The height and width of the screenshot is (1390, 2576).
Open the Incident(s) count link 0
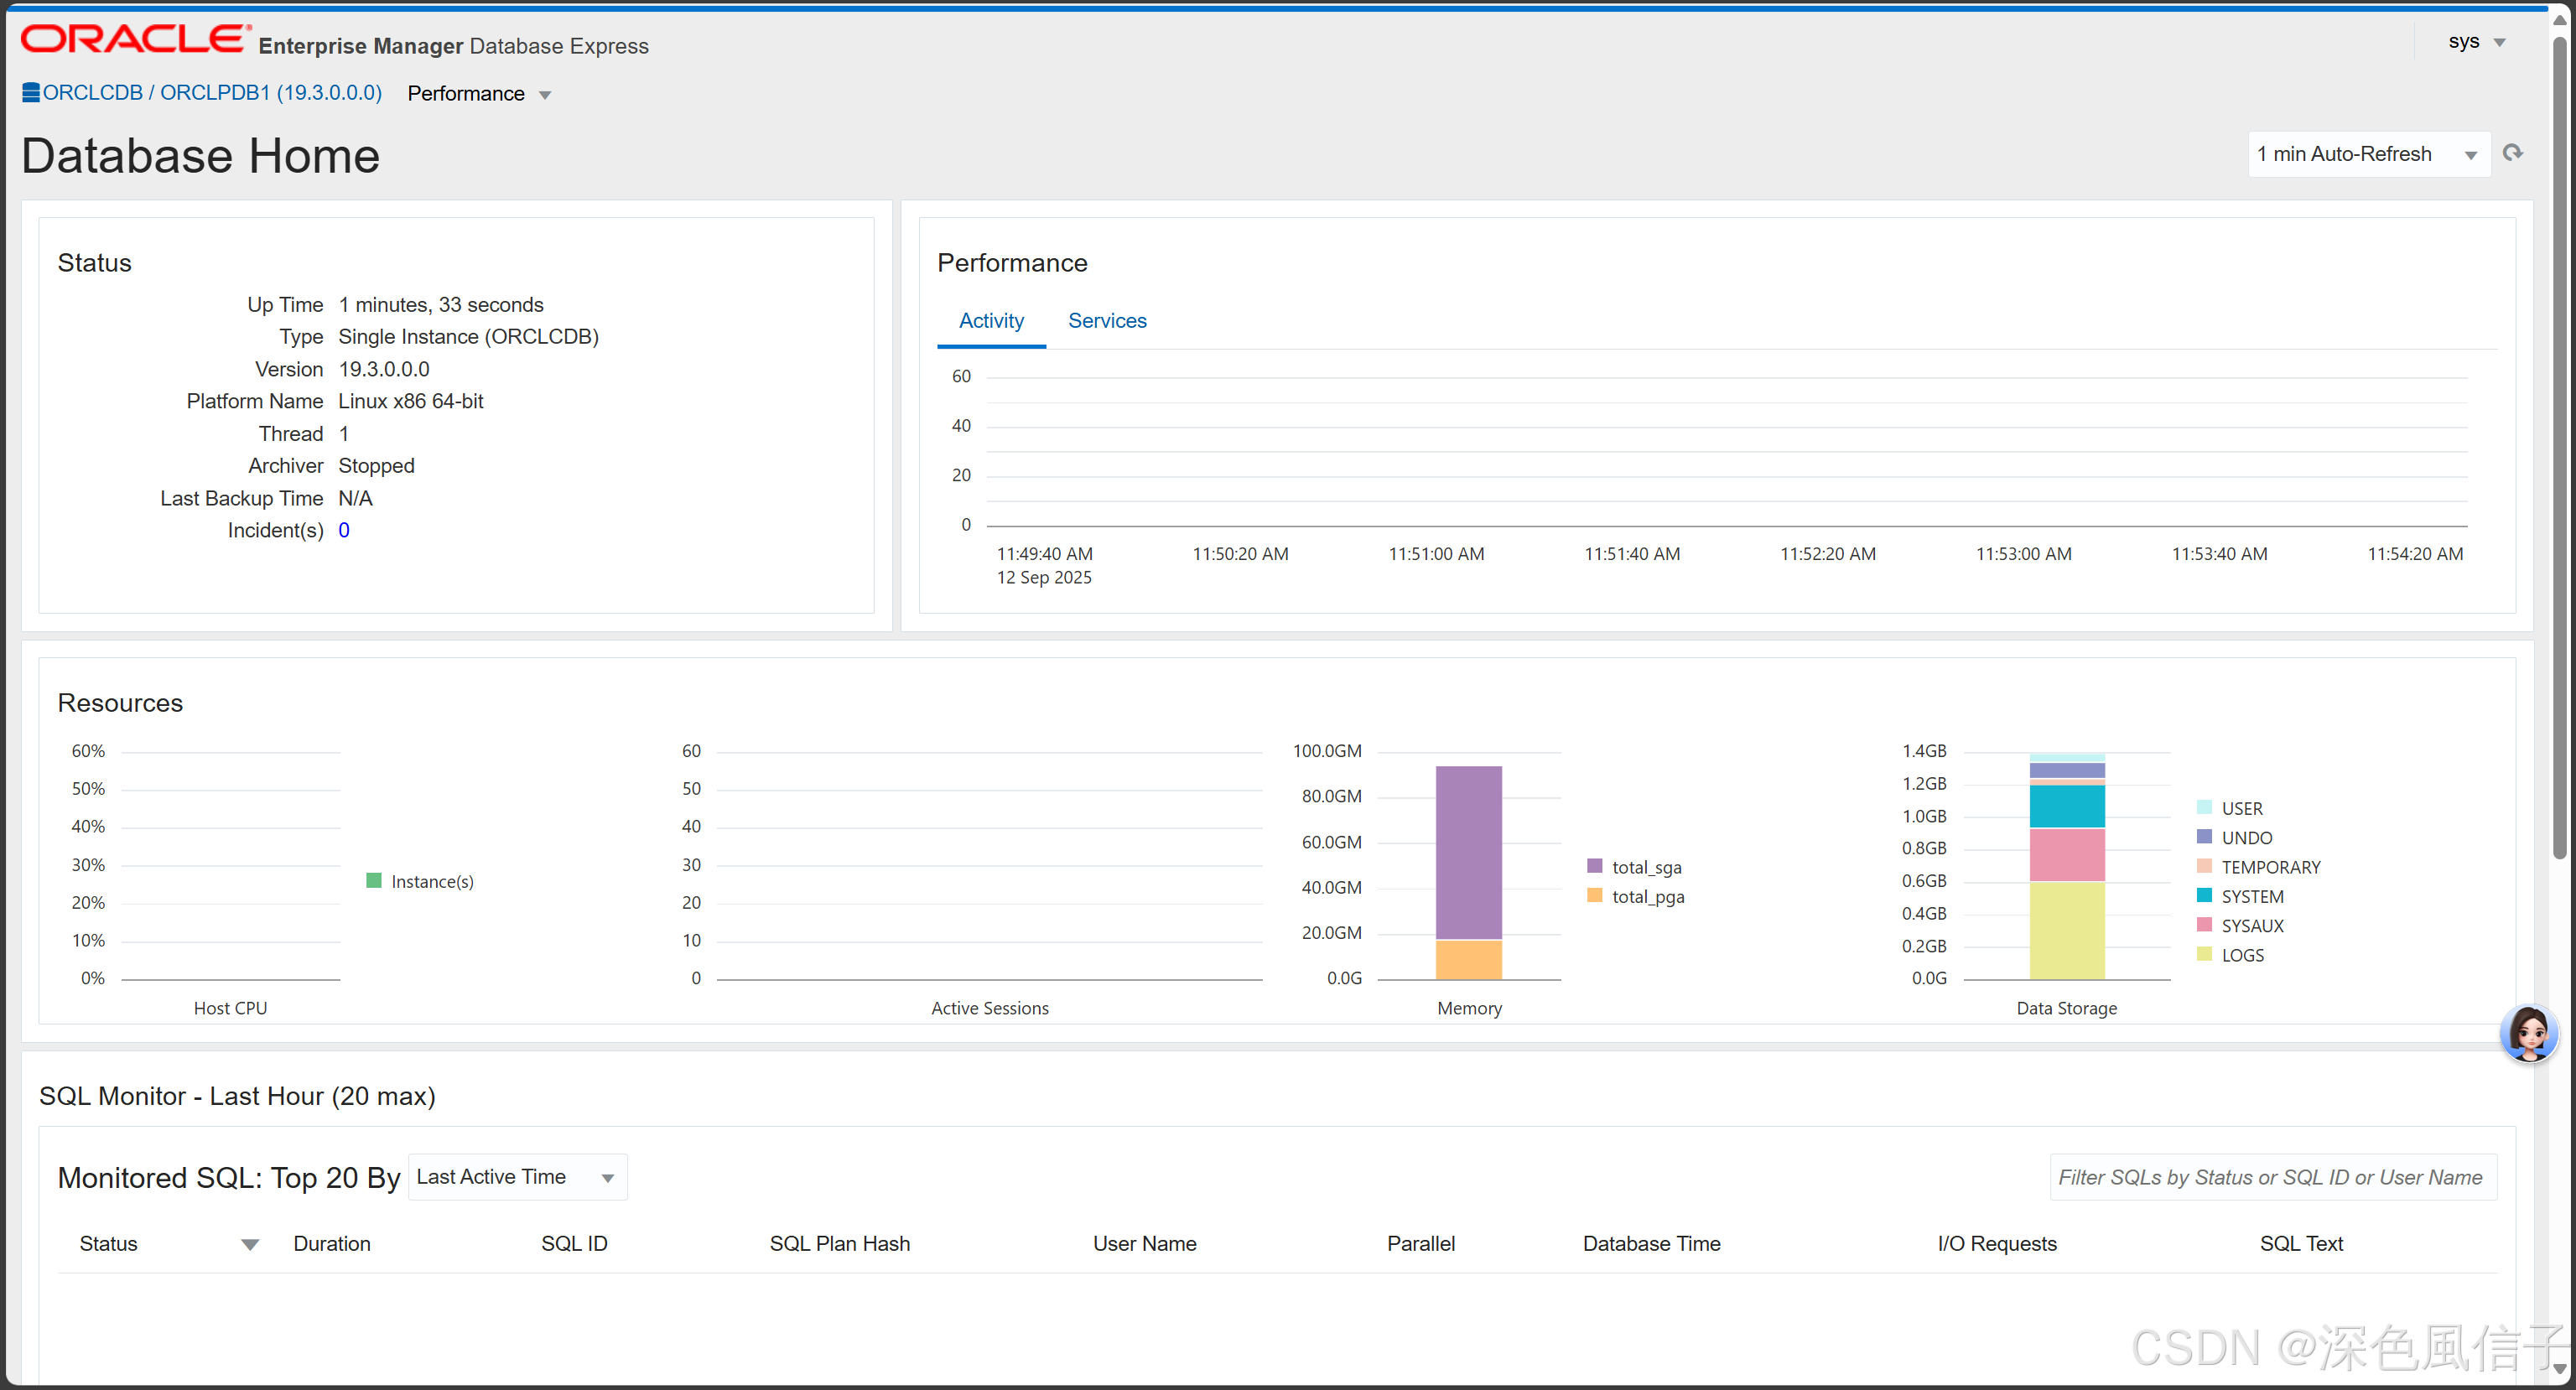coord(344,530)
